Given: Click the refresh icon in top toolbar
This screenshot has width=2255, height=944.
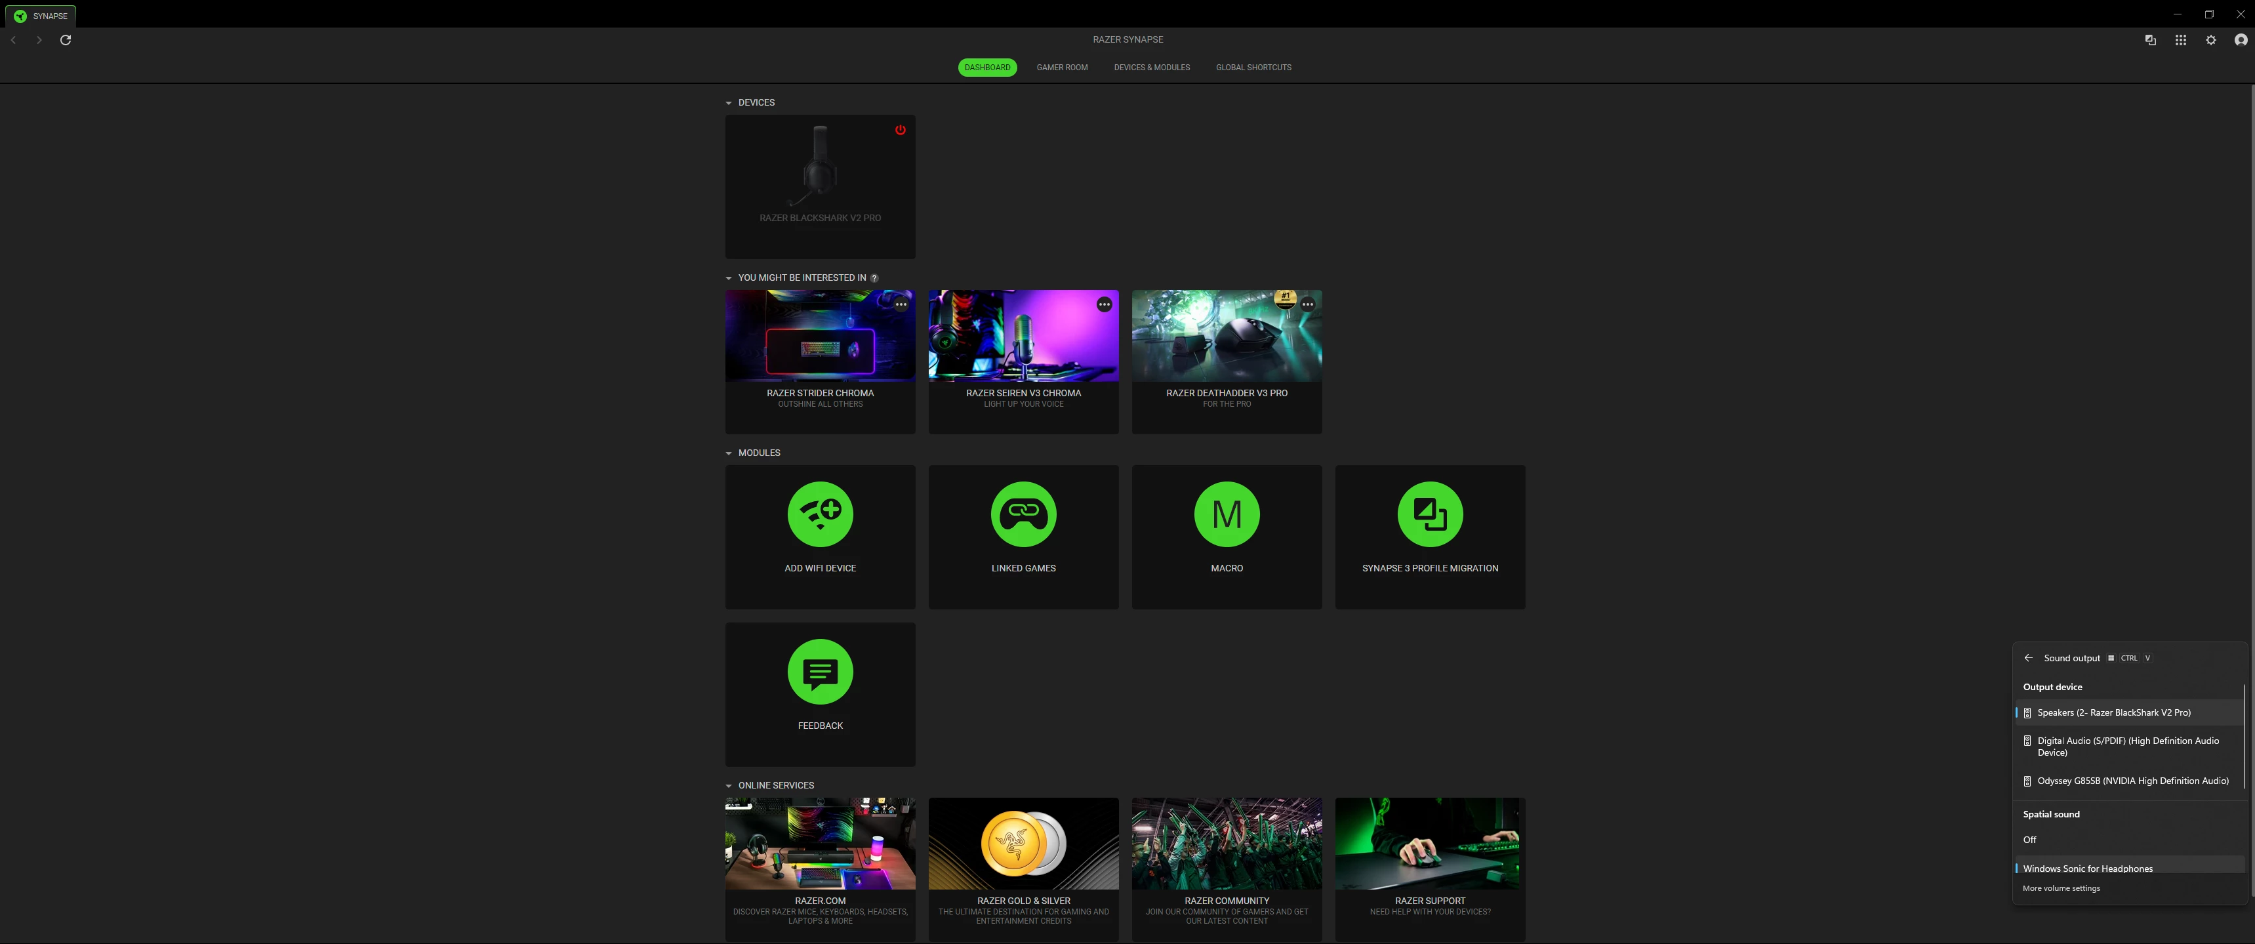Looking at the screenshot, I should click(66, 40).
